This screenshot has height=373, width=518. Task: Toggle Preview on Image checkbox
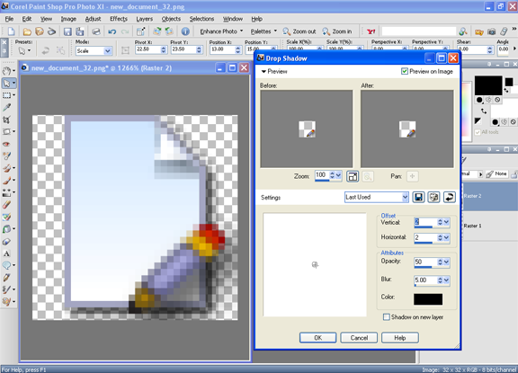(405, 71)
